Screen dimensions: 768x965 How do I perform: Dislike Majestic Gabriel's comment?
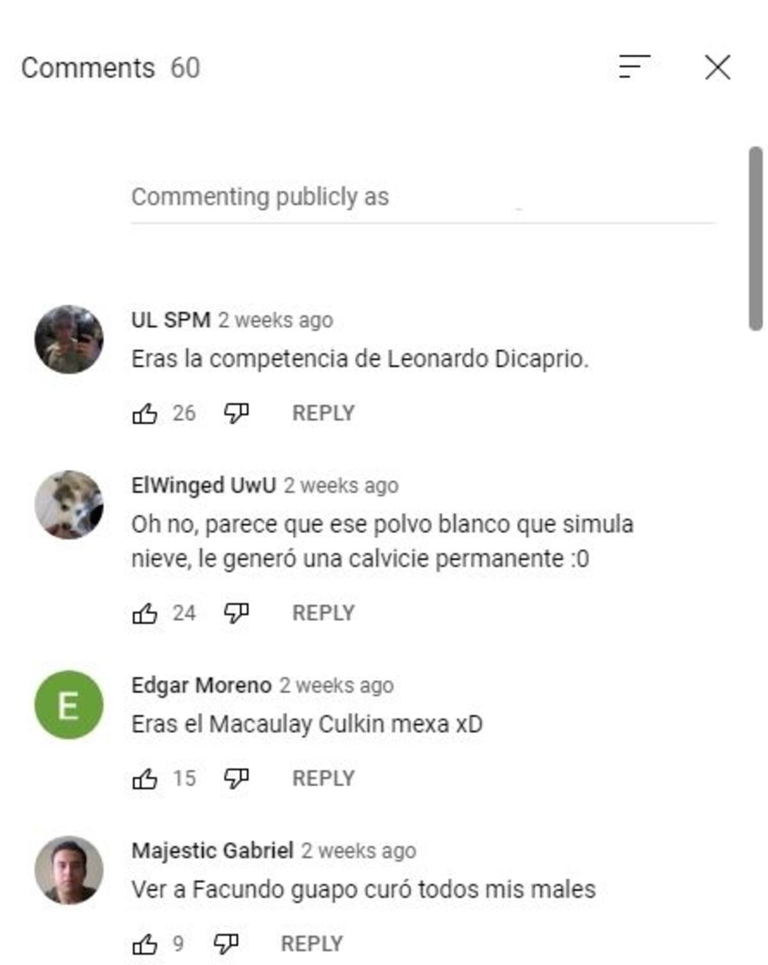[225, 944]
